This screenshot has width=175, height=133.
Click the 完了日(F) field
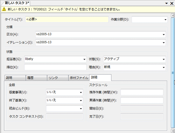pos(142,116)
